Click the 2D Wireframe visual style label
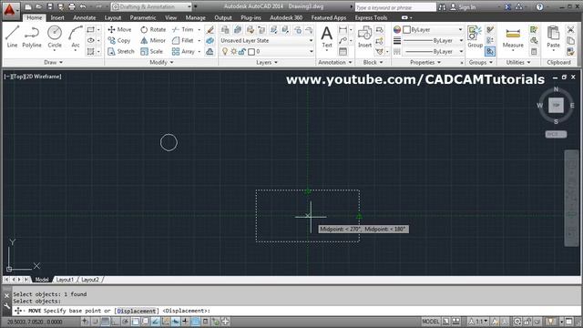 43,77
